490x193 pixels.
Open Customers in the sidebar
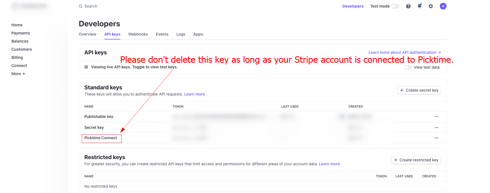tap(22, 49)
